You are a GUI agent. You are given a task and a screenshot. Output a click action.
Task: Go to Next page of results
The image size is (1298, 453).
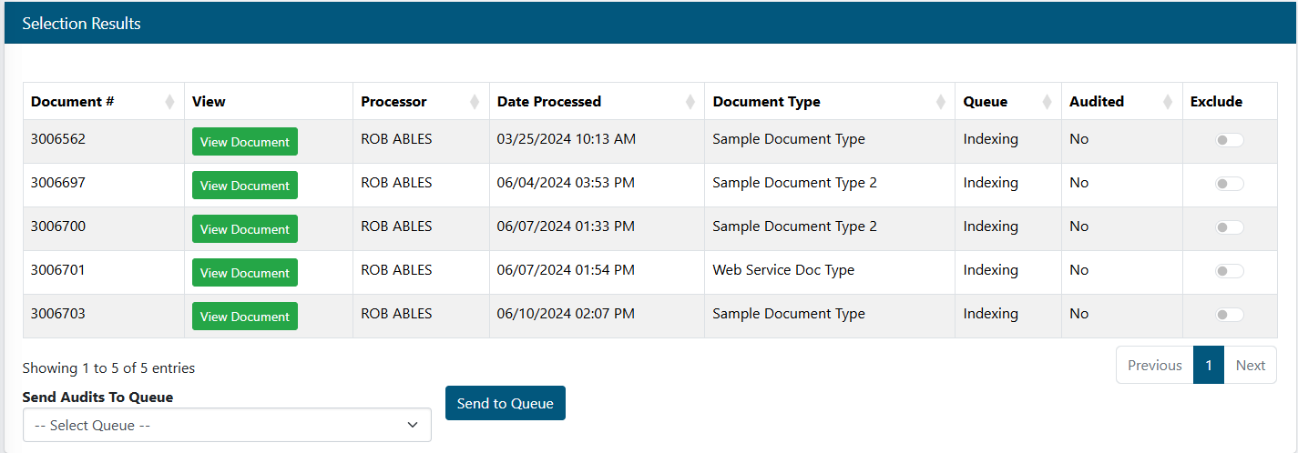(x=1250, y=365)
